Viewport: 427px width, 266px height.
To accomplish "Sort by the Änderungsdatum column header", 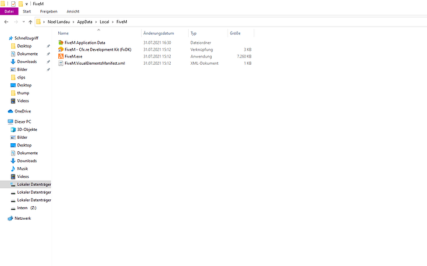I will 159,33.
